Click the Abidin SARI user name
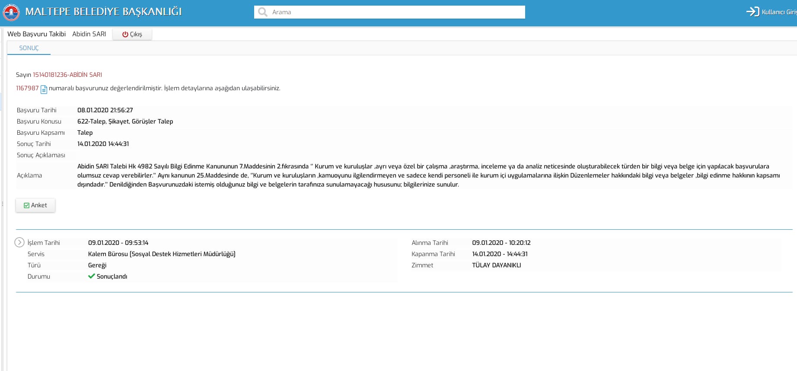The width and height of the screenshot is (797, 371). click(89, 34)
